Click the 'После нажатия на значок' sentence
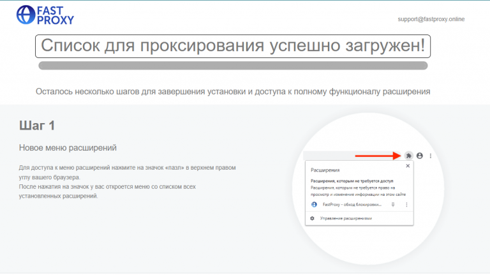Viewport: 490px width, 275px height. pos(107,191)
